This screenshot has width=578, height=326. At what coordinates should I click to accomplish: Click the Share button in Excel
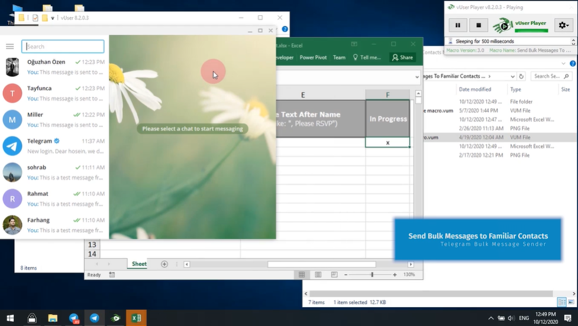point(402,57)
